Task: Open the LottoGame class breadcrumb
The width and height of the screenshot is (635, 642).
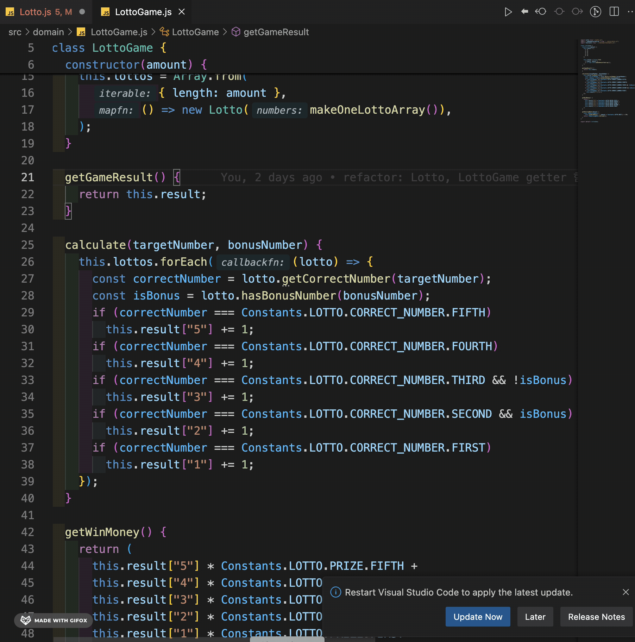Action: point(195,32)
